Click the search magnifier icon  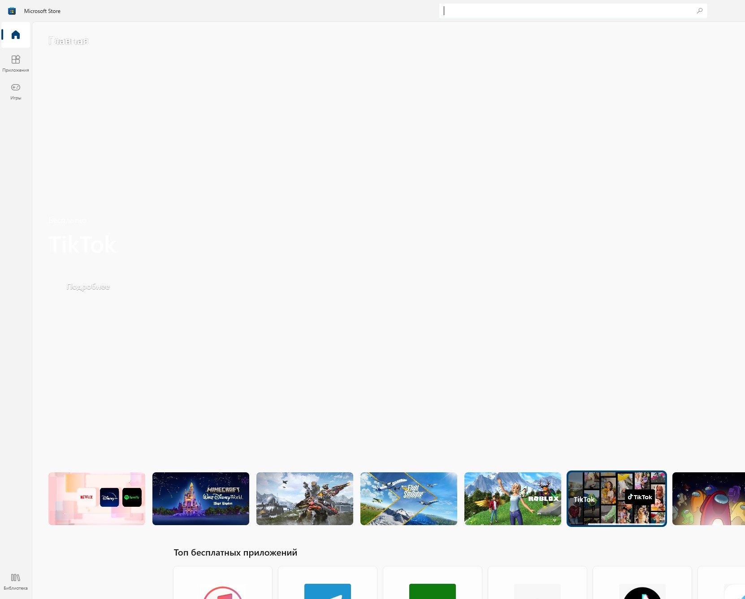point(699,11)
